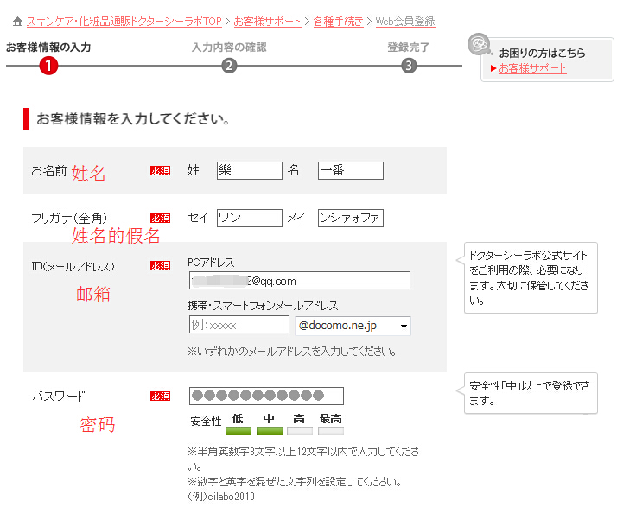The width and height of the screenshot is (617, 514).
Task: Click the 安全性 password strength meter
Action: point(284,425)
